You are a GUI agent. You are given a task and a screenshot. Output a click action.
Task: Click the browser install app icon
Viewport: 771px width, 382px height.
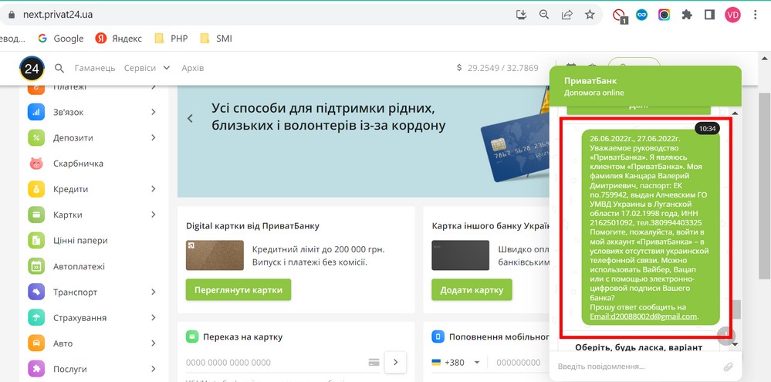521,15
